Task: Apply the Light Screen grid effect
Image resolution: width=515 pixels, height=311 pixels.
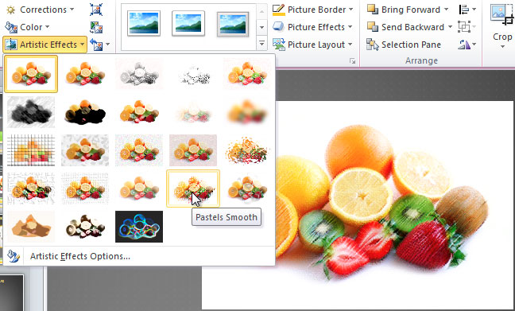Action: pos(31,150)
